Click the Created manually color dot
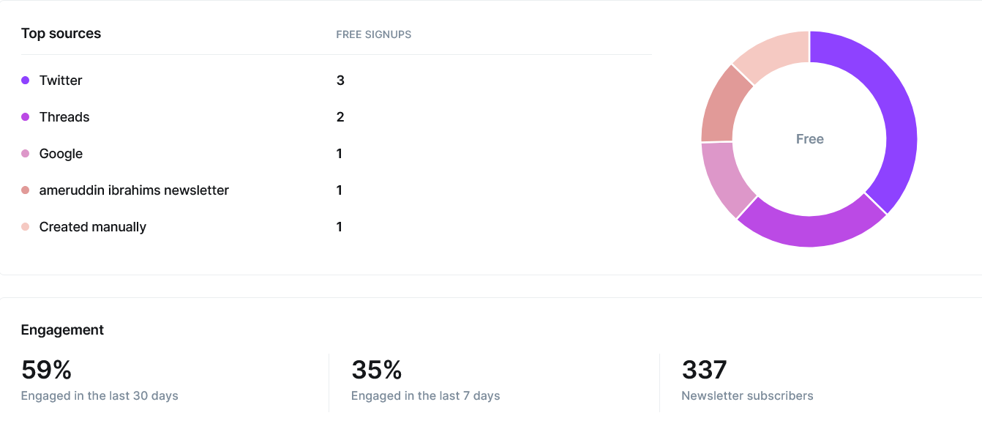Image resolution: width=982 pixels, height=432 pixels. 25,227
